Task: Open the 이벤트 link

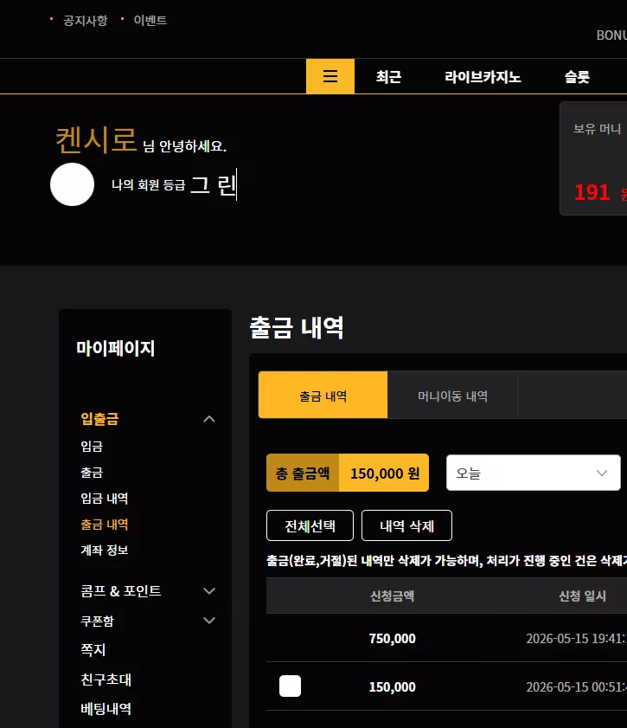Action: (x=150, y=21)
